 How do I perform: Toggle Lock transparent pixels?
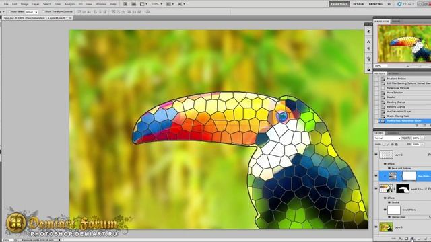click(x=384, y=144)
